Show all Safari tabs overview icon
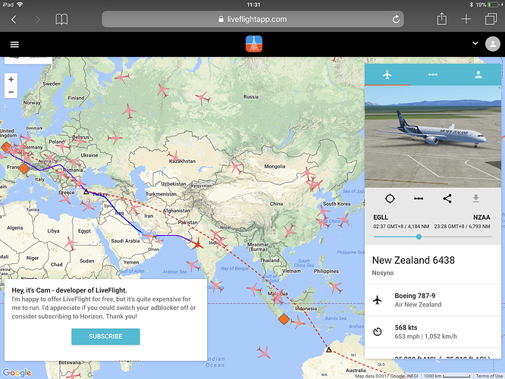This screenshot has width=505, height=379. coord(491,19)
